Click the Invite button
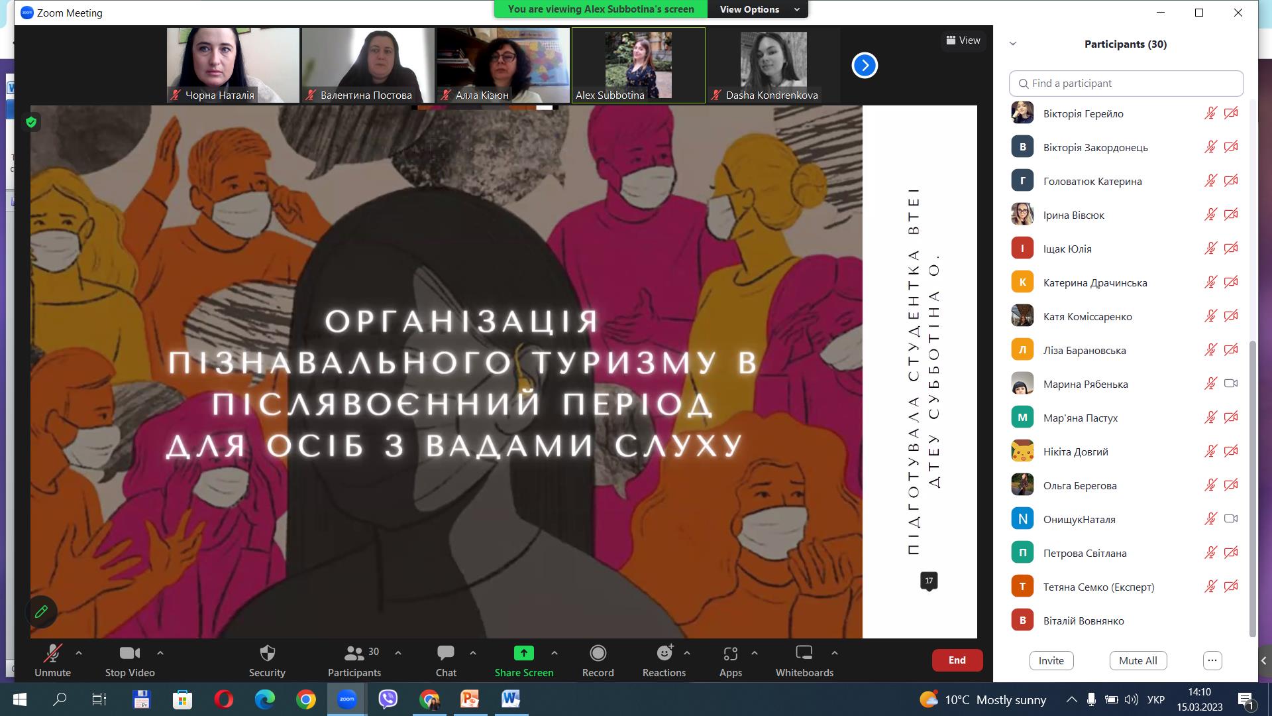Viewport: 1272px width, 716px height. click(1051, 660)
